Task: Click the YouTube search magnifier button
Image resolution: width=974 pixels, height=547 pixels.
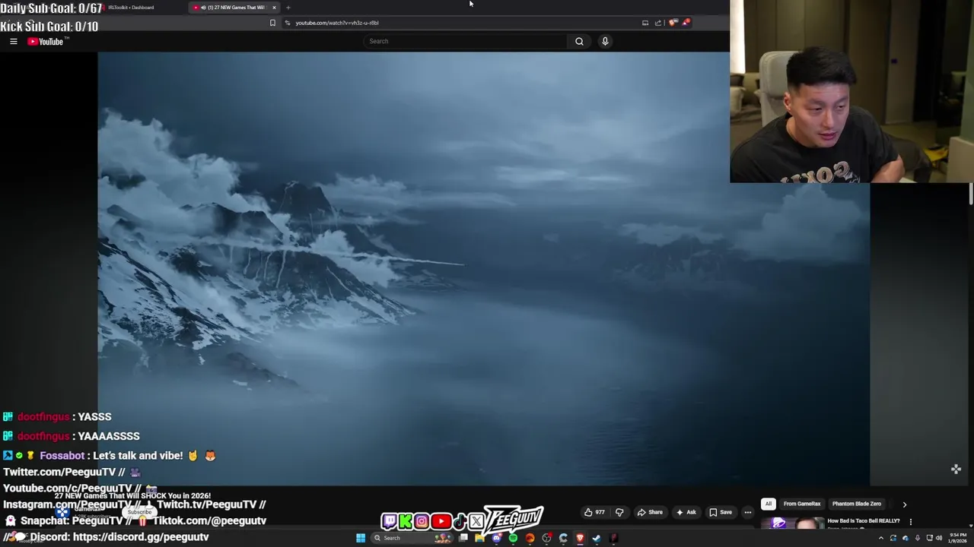Action: coord(579,41)
